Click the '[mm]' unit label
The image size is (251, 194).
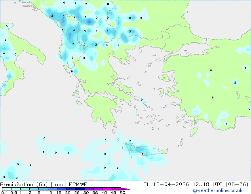58,184
